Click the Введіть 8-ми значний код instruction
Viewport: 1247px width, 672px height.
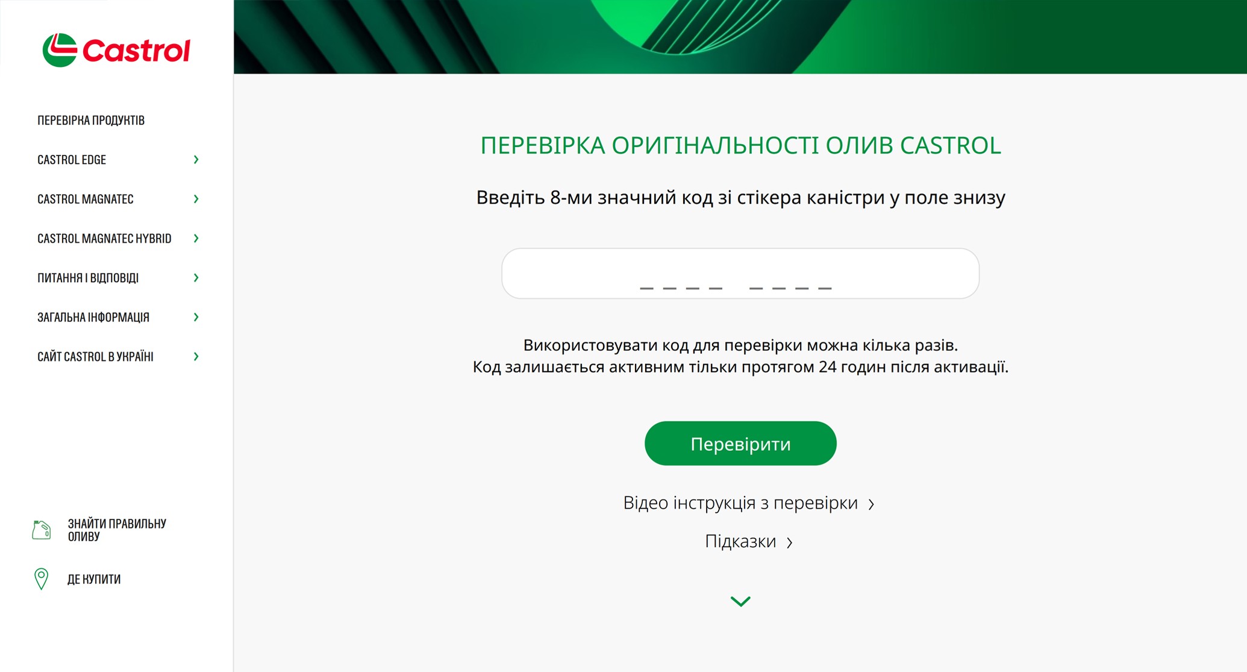tap(740, 198)
